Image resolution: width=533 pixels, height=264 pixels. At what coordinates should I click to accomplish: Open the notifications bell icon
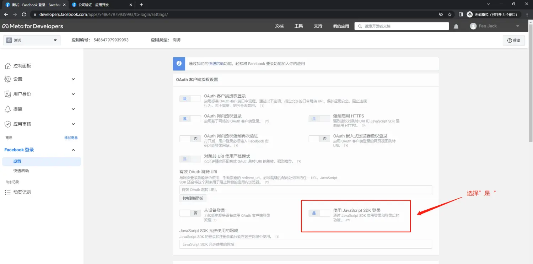(x=456, y=26)
